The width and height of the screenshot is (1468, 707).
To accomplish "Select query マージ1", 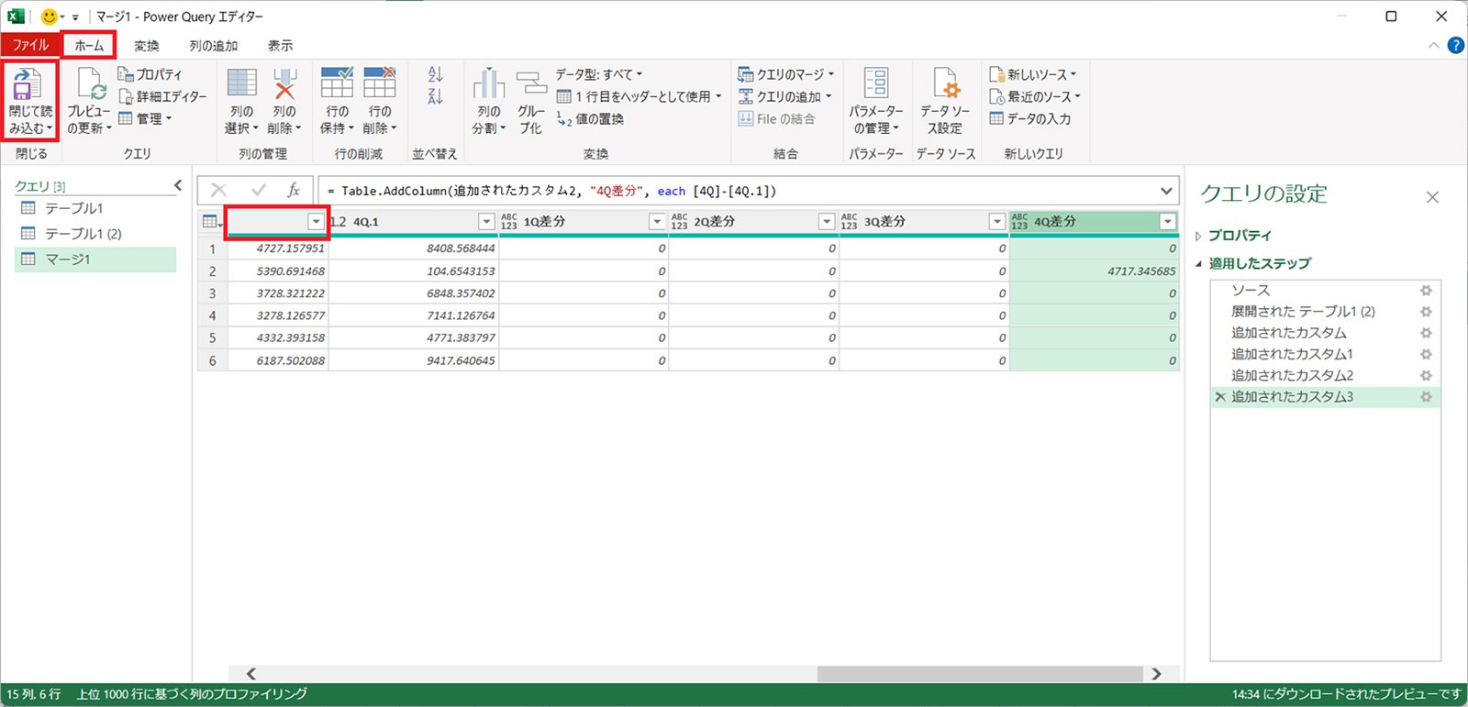I will coord(95,260).
